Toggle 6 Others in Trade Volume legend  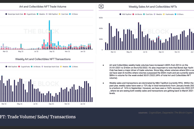tap(73, 14)
